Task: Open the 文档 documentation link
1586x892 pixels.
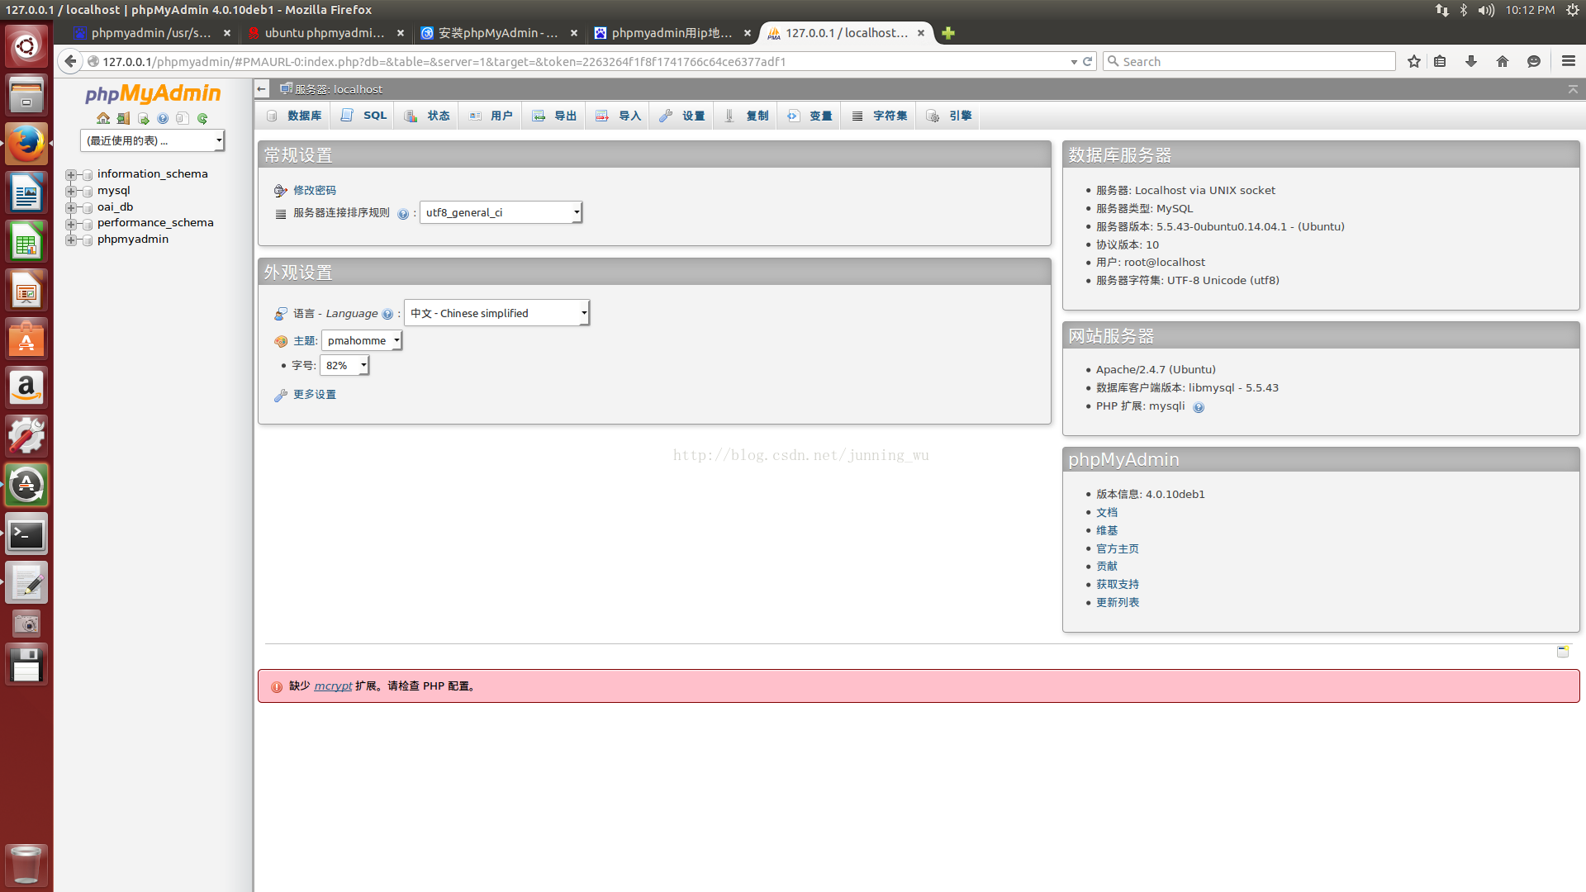Action: click(1107, 512)
